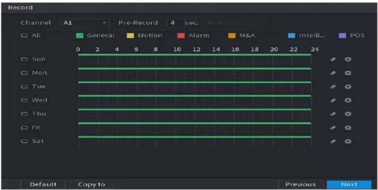The height and width of the screenshot is (190, 378).
Task: Open the gear settings for Wed row
Action: point(348,100)
